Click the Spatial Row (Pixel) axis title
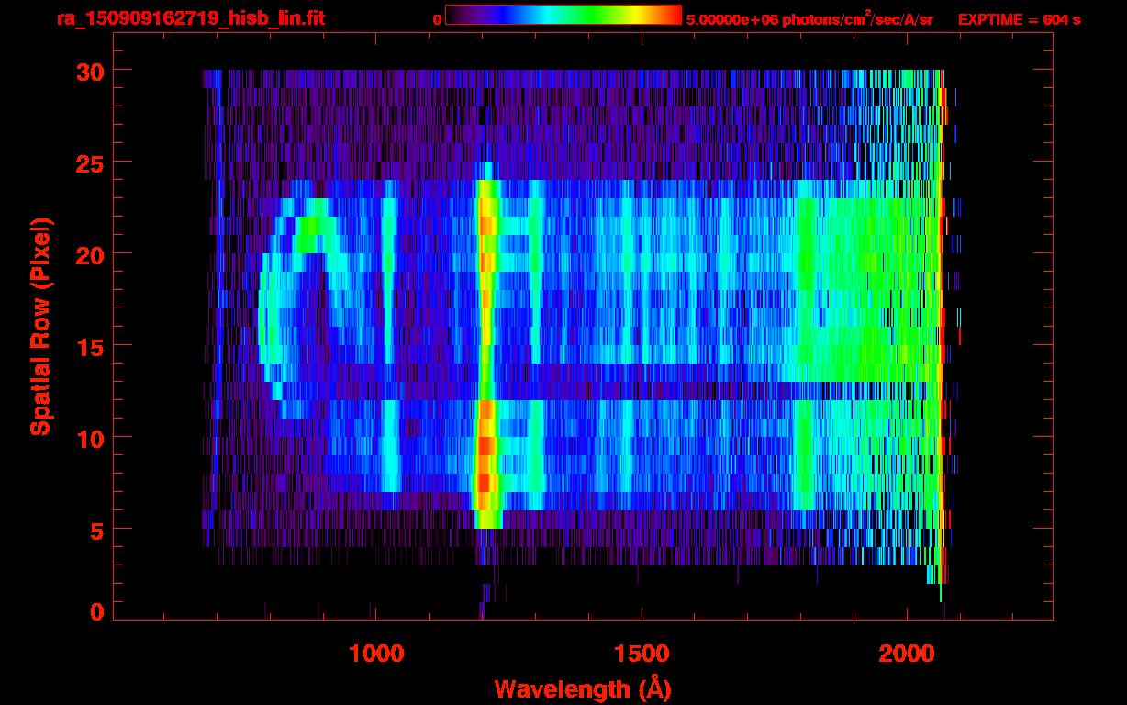 (40, 326)
